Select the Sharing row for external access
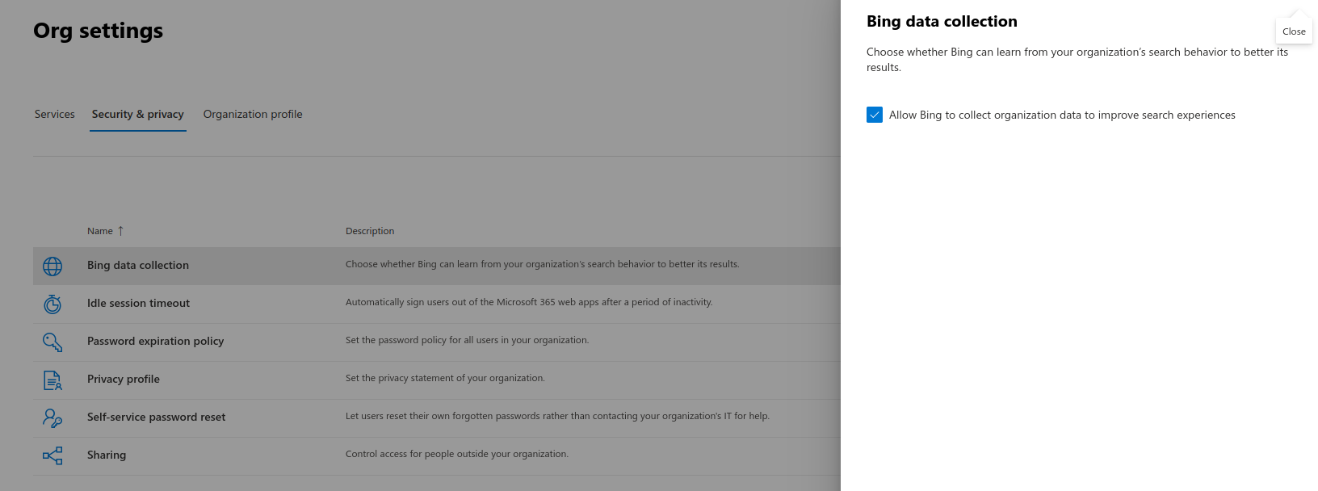 tap(106, 455)
